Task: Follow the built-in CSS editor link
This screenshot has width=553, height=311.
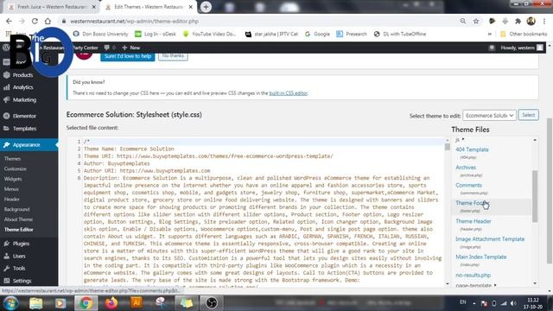Action: (288, 93)
